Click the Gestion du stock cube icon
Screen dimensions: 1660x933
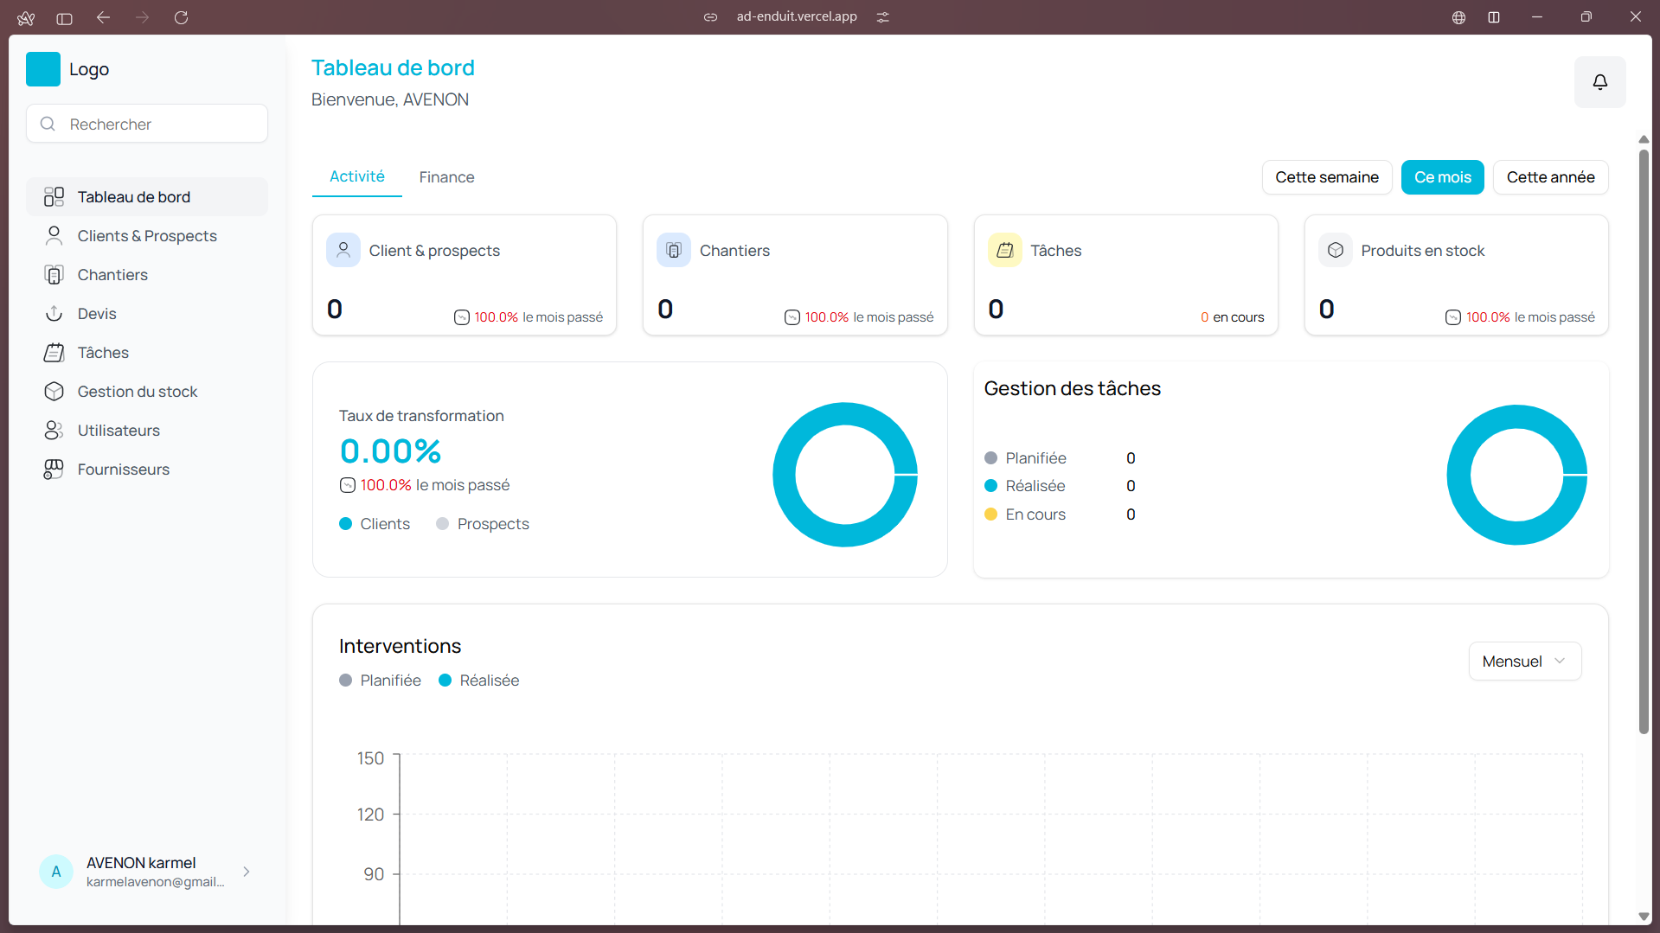point(54,392)
